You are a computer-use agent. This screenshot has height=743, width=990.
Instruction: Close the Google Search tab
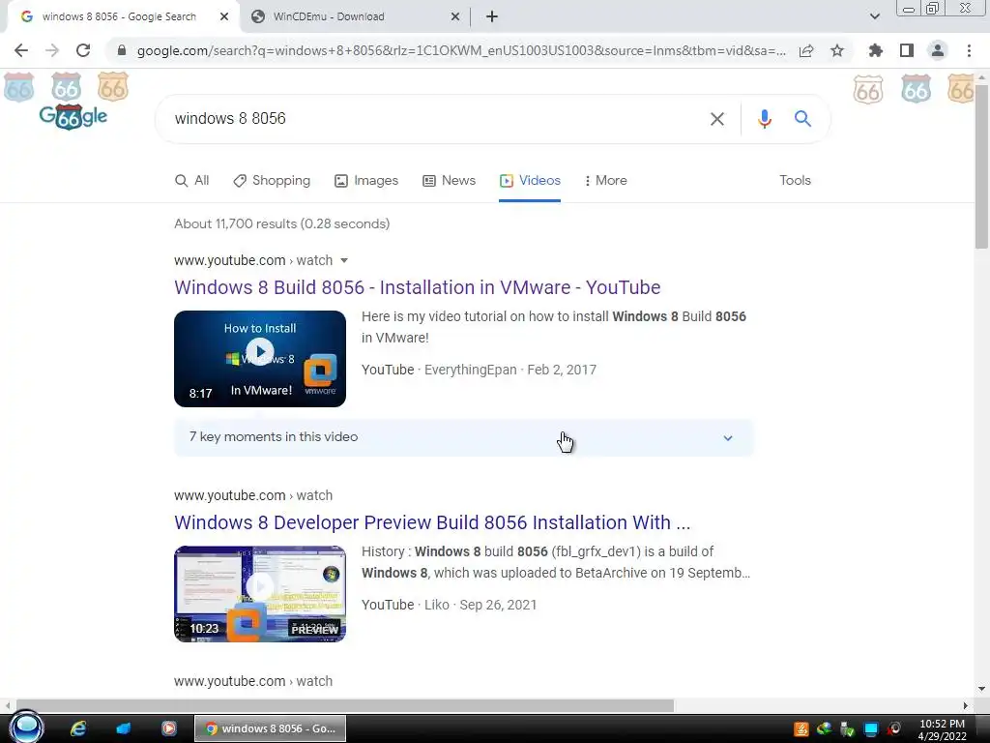point(224,16)
